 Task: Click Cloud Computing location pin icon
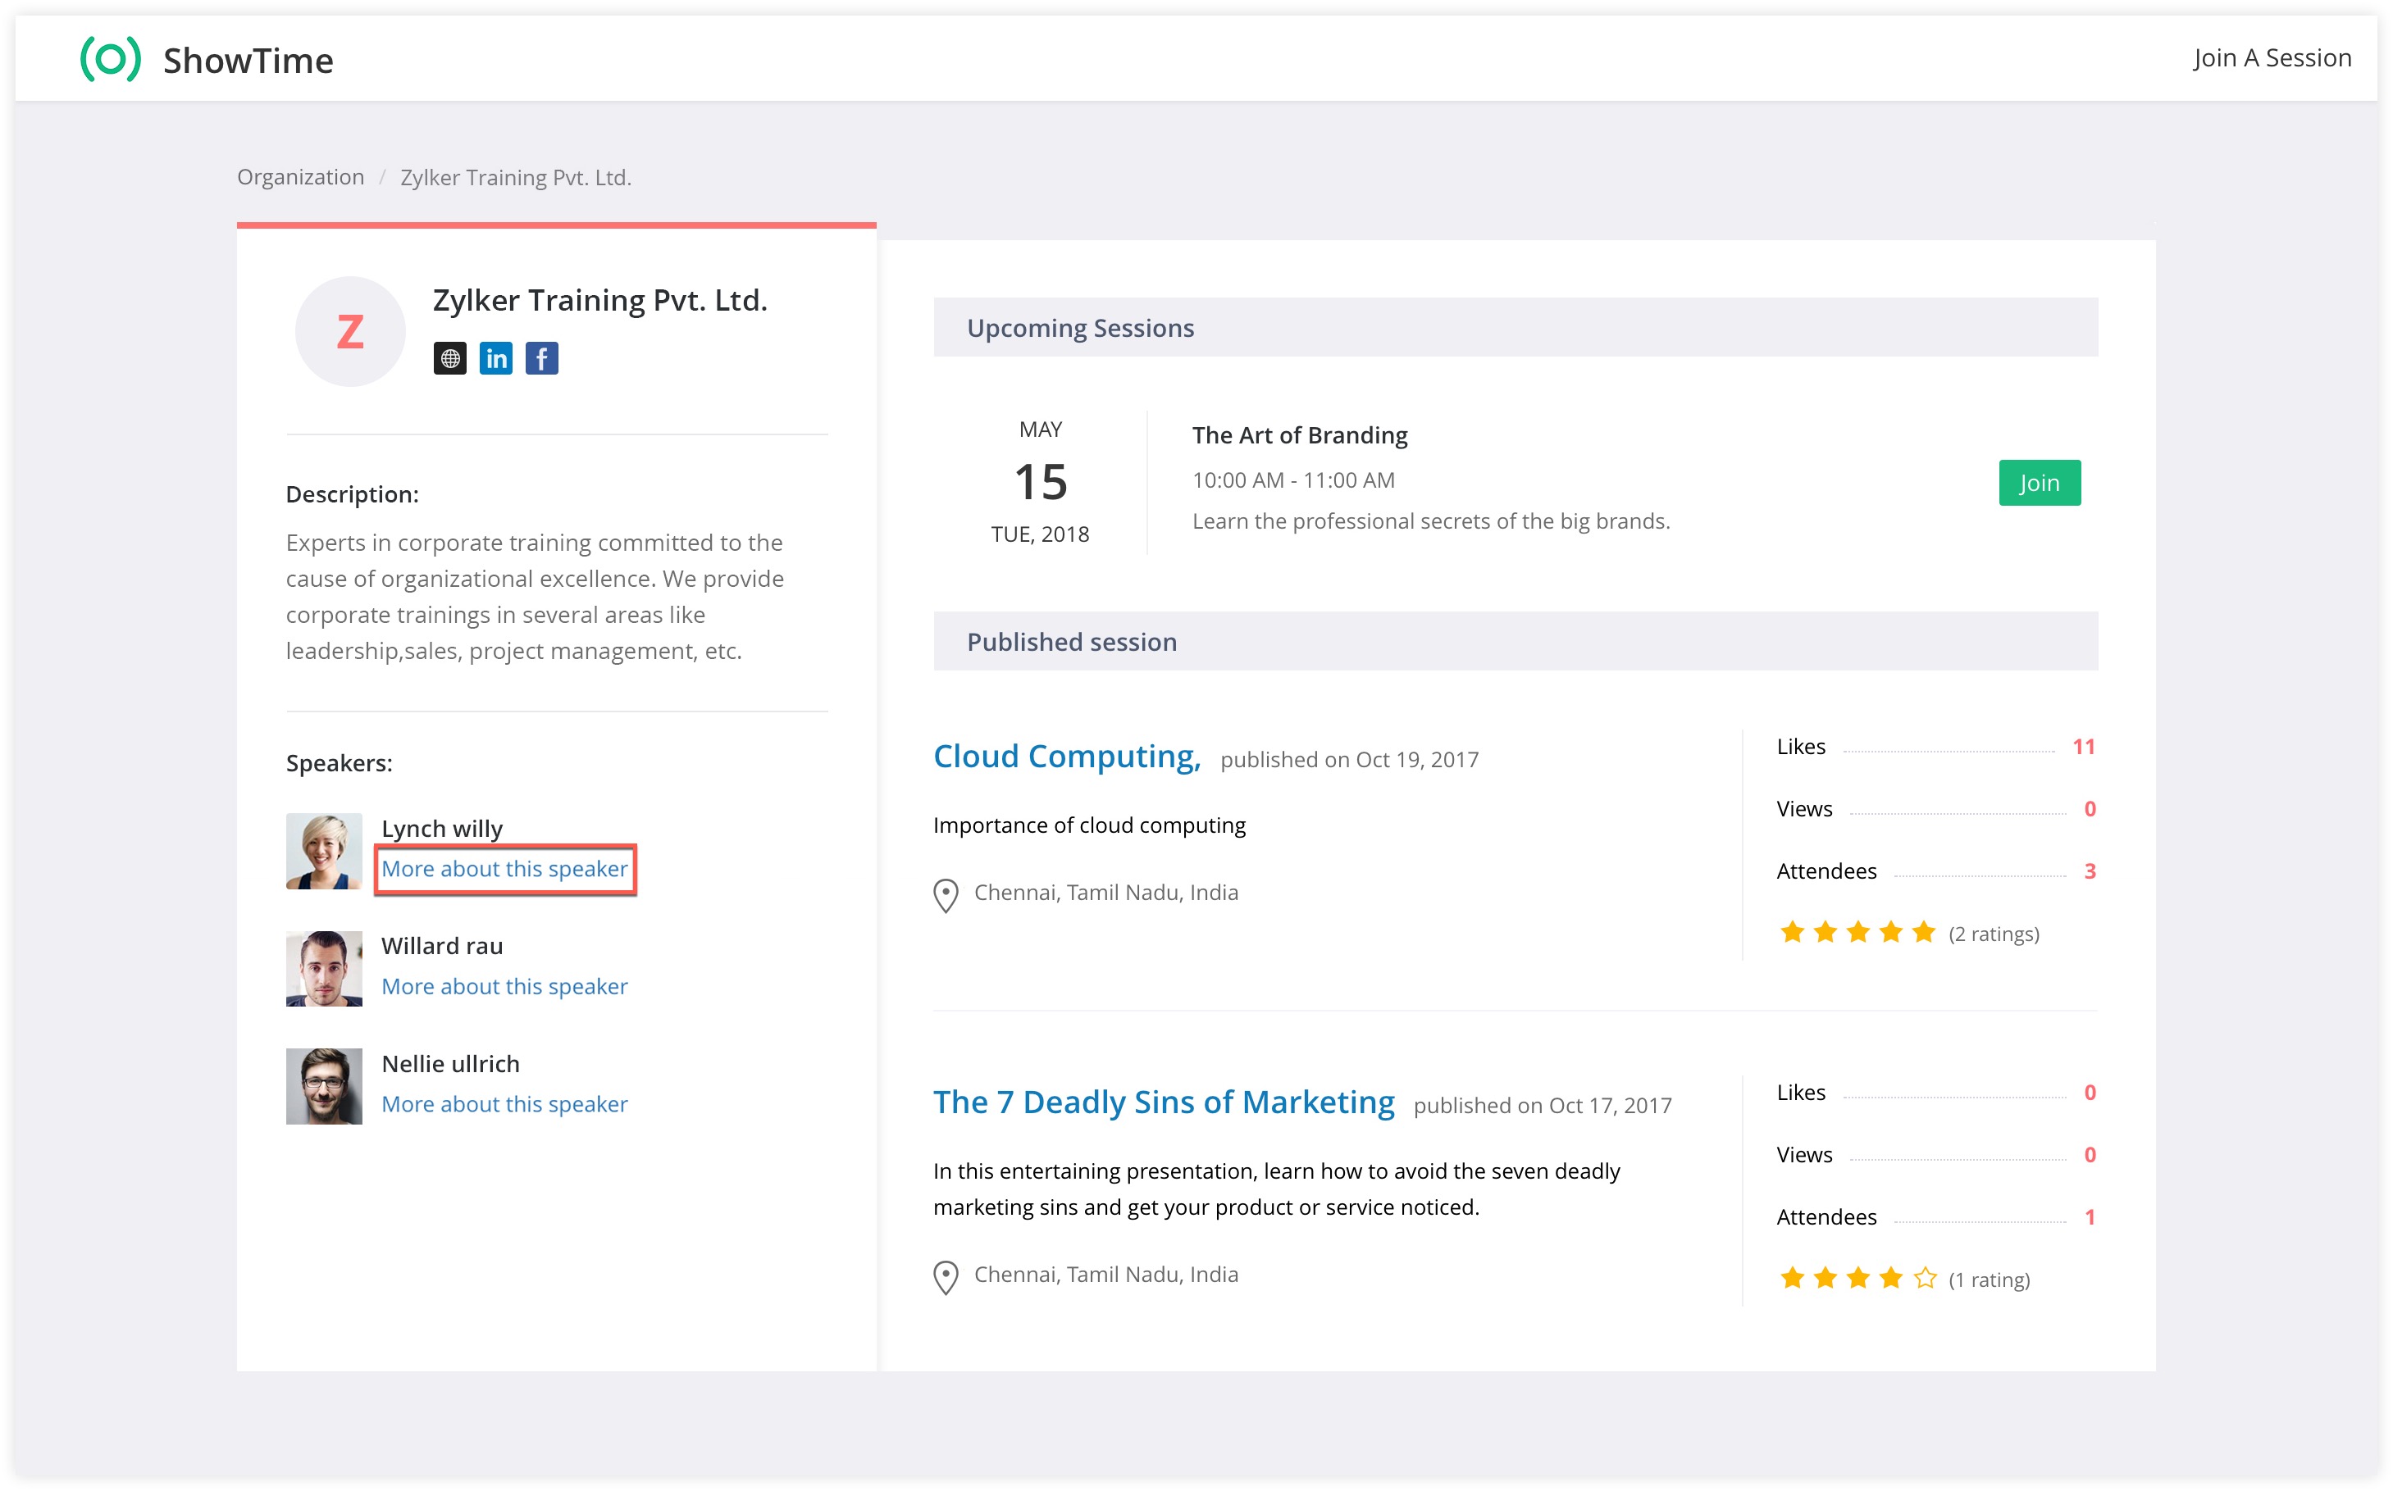point(945,894)
